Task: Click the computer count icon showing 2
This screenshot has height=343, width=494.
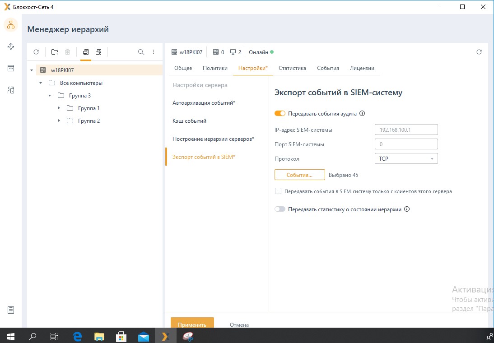Action: (x=233, y=52)
